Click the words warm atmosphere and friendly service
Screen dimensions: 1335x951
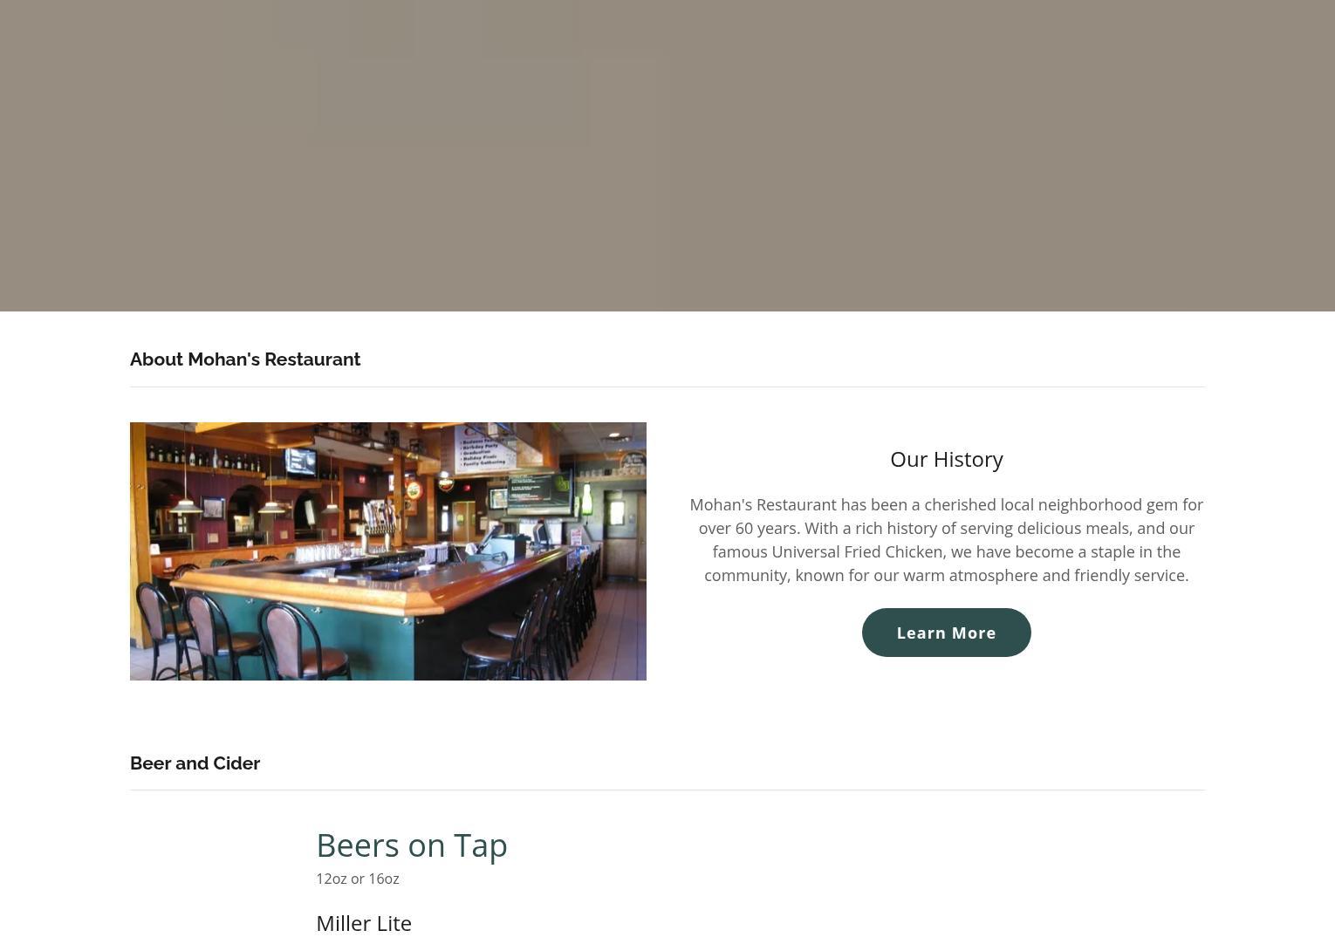click(x=1045, y=575)
